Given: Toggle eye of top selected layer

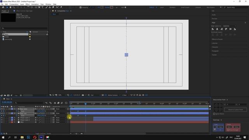Looking at the screenshot, I should [2, 109].
